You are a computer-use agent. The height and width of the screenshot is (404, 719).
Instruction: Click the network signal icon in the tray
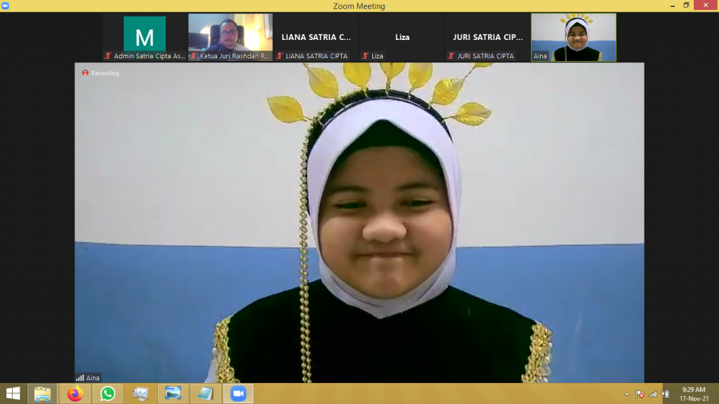pyautogui.click(x=652, y=394)
